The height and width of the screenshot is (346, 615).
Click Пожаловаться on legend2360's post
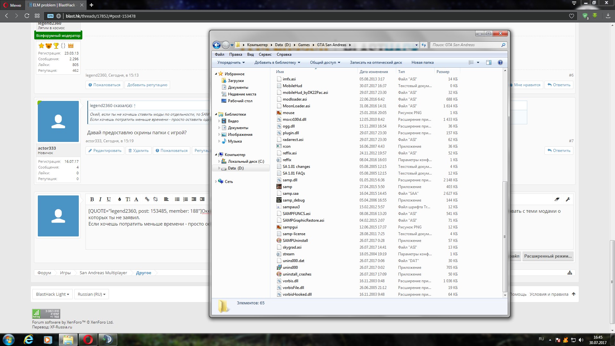[x=104, y=85]
